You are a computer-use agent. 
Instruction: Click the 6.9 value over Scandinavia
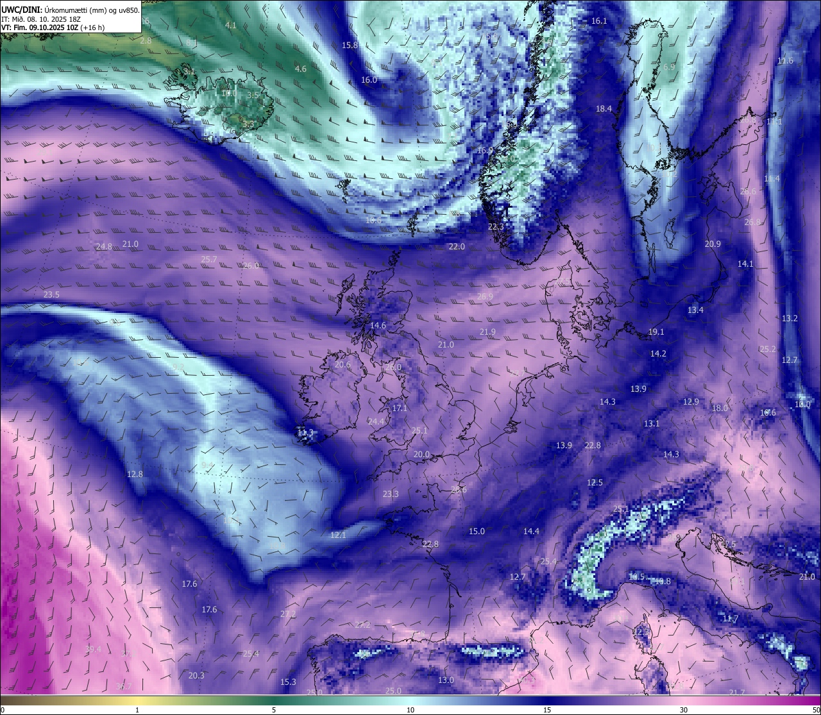click(x=669, y=67)
